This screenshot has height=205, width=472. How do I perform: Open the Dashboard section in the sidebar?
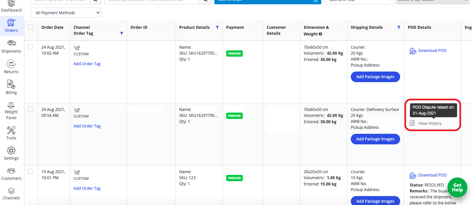(11, 7)
